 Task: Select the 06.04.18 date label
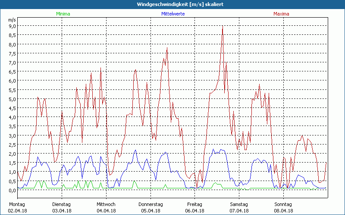tap(194, 211)
